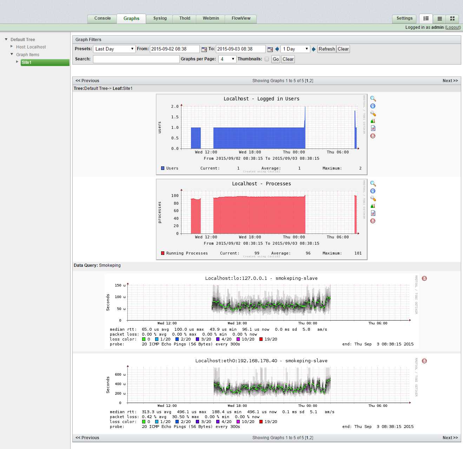463x449 pixels.
Task: Open page 2 in top pagination
Action: pyautogui.click(x=311, y=81)
